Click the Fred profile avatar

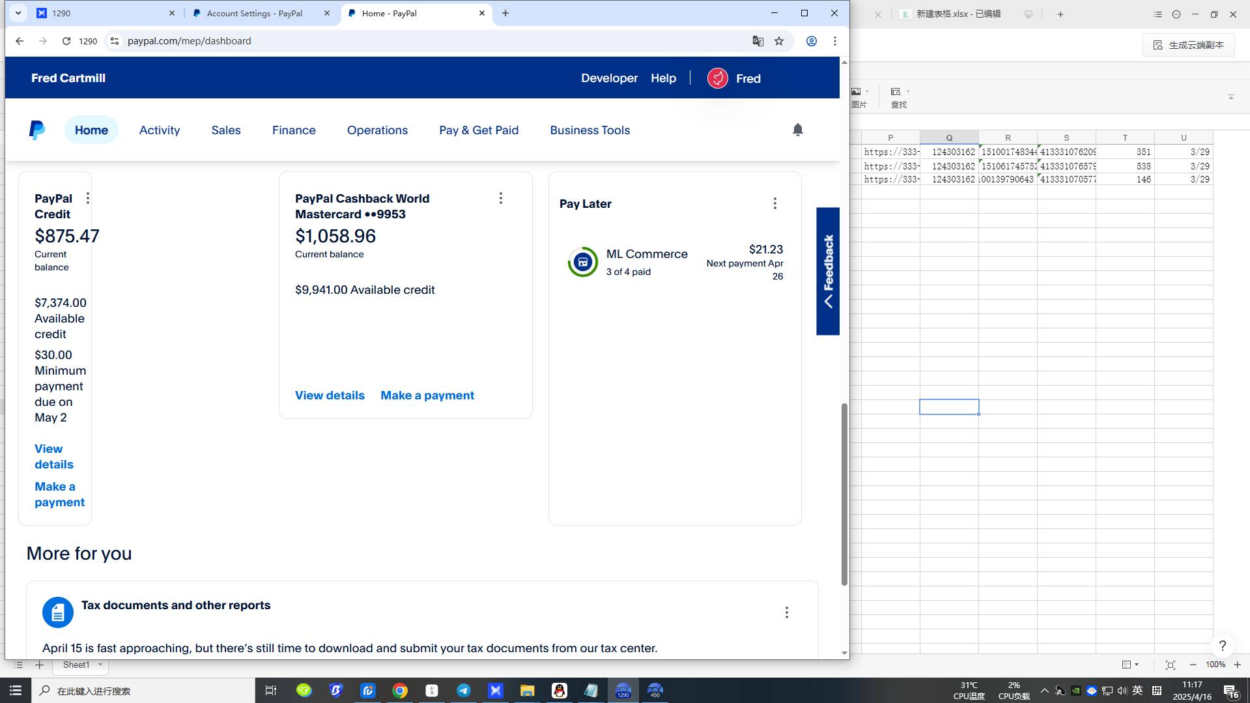tap(717, 78)
